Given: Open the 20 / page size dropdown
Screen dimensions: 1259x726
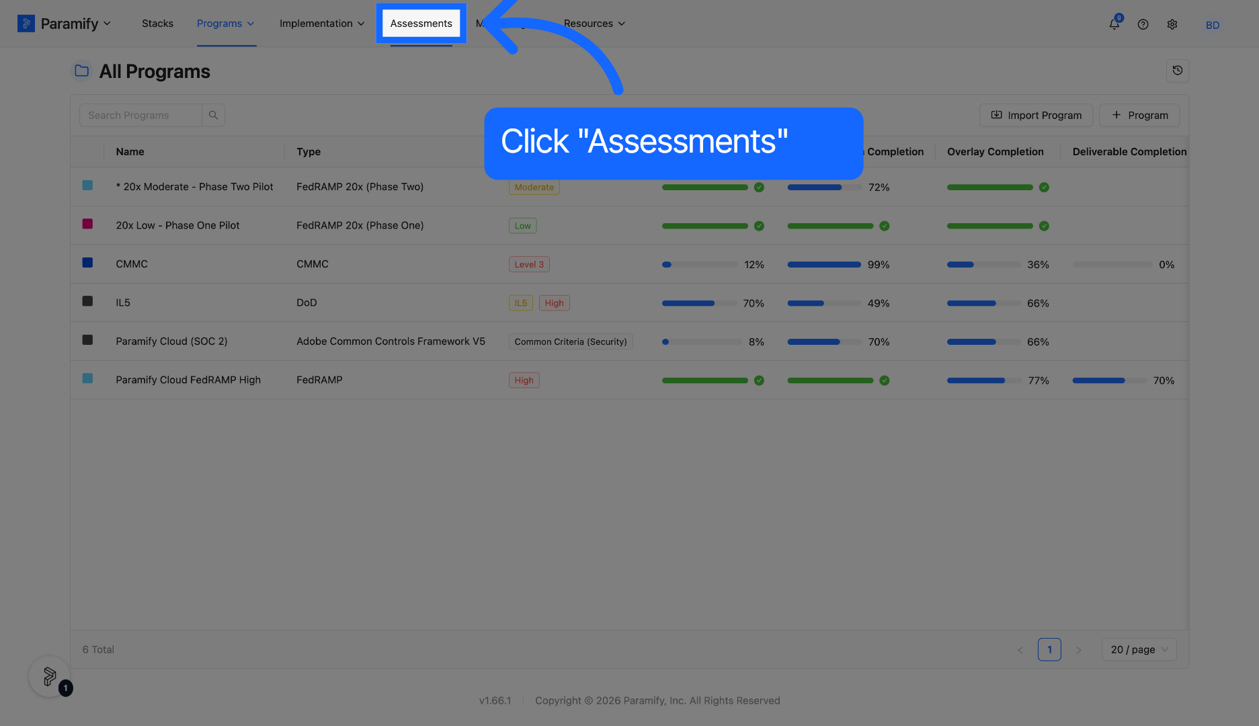Looking at the screenshot, I should click(1139, 650).
